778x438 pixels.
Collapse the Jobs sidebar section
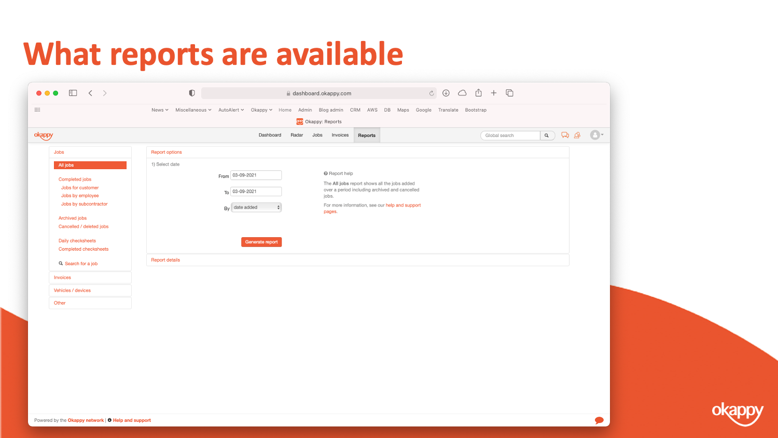(90, 152)
